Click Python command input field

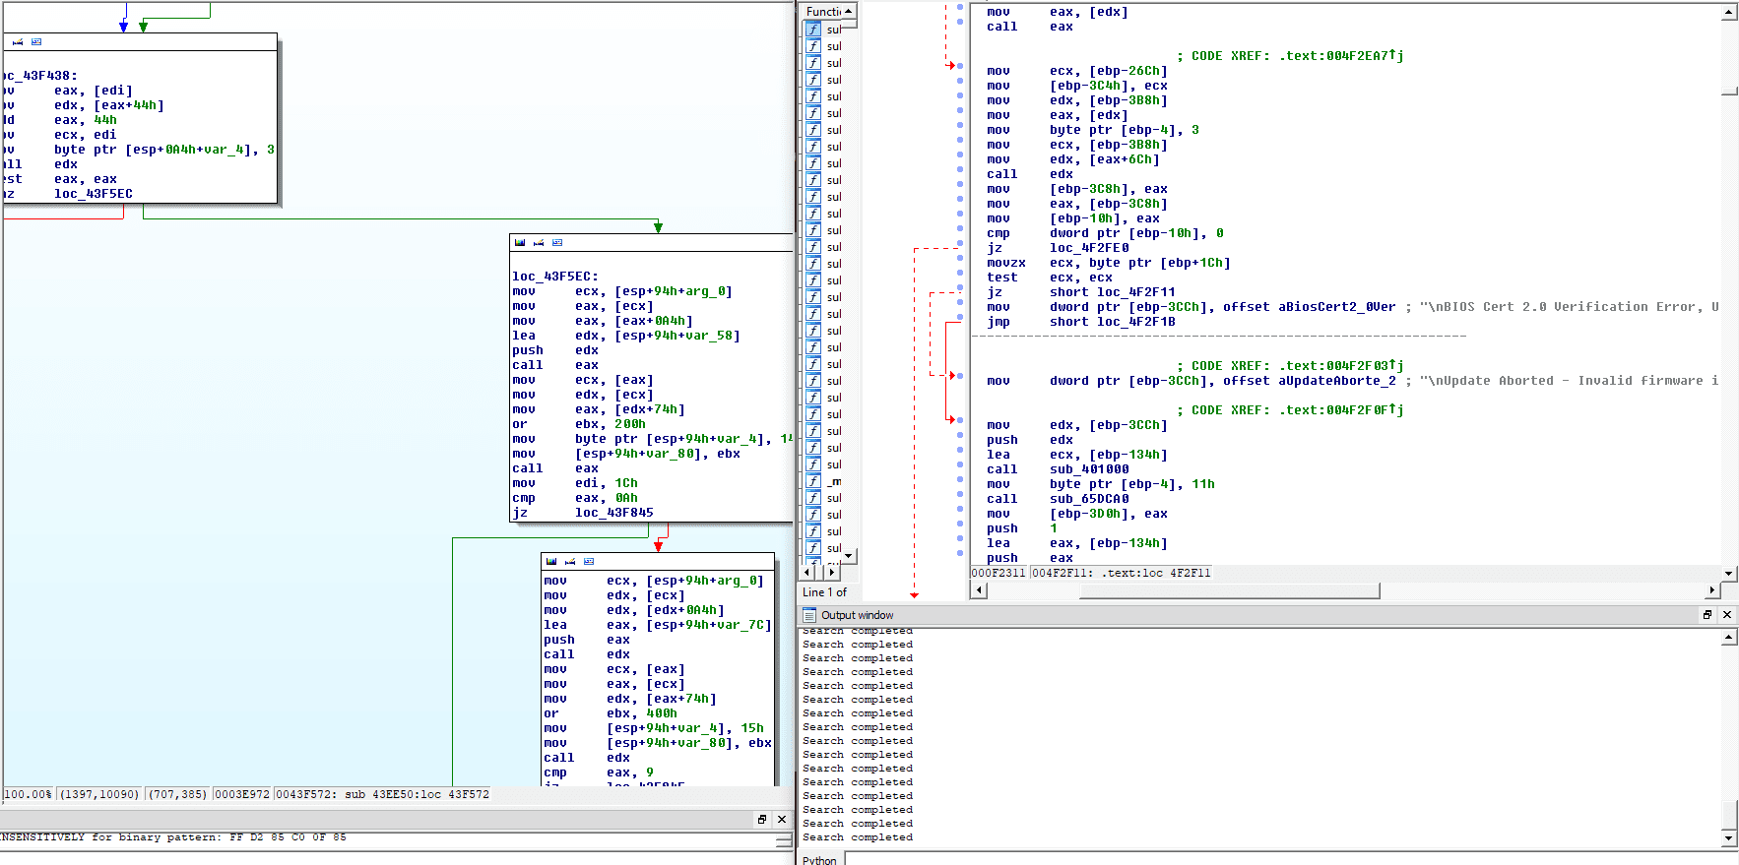pos(1291,859)
